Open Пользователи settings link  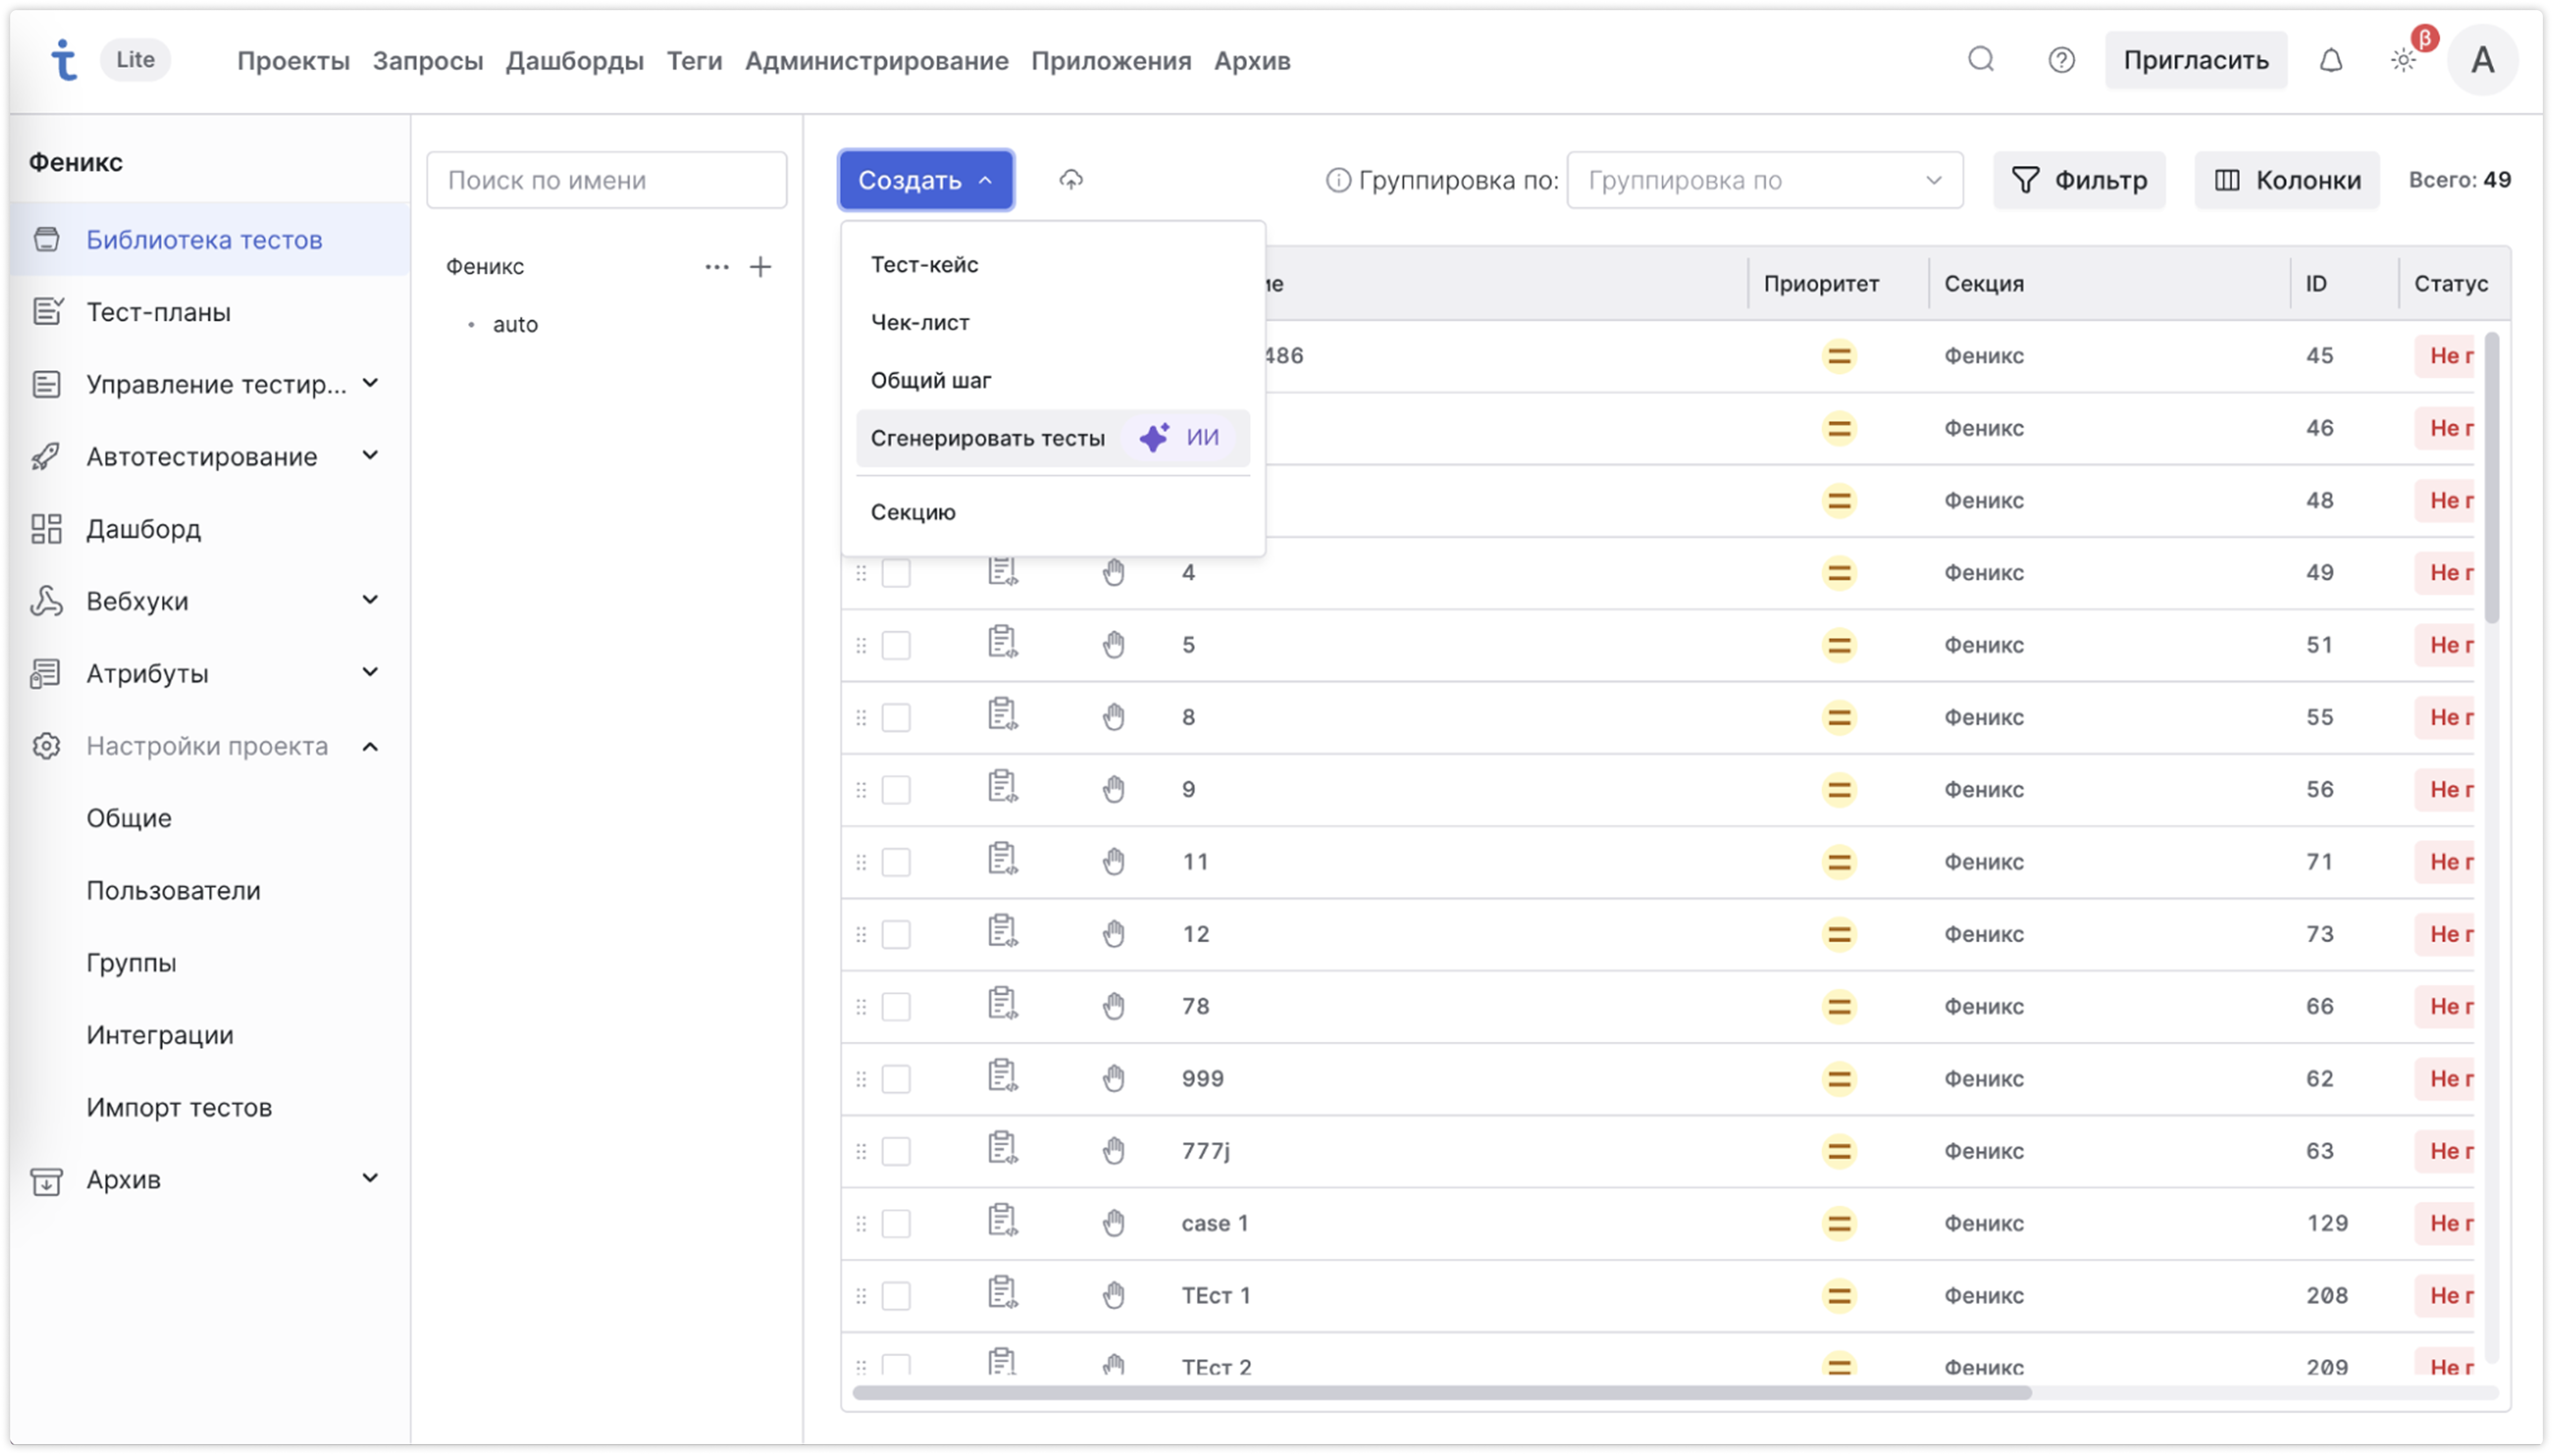(173, 891)
